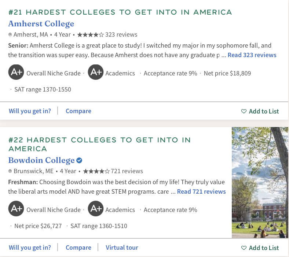
Task: Click the heart icon on Amherst's card
Action: tap(244, 111)
